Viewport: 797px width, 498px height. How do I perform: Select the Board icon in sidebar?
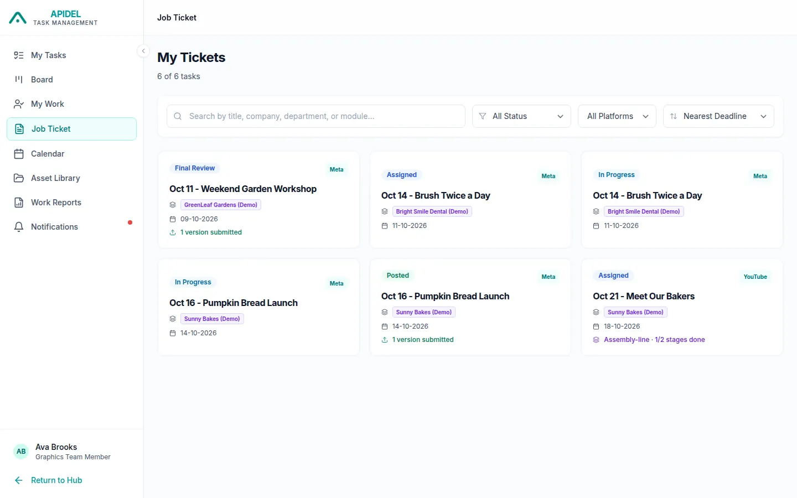(x=19, y=80)
